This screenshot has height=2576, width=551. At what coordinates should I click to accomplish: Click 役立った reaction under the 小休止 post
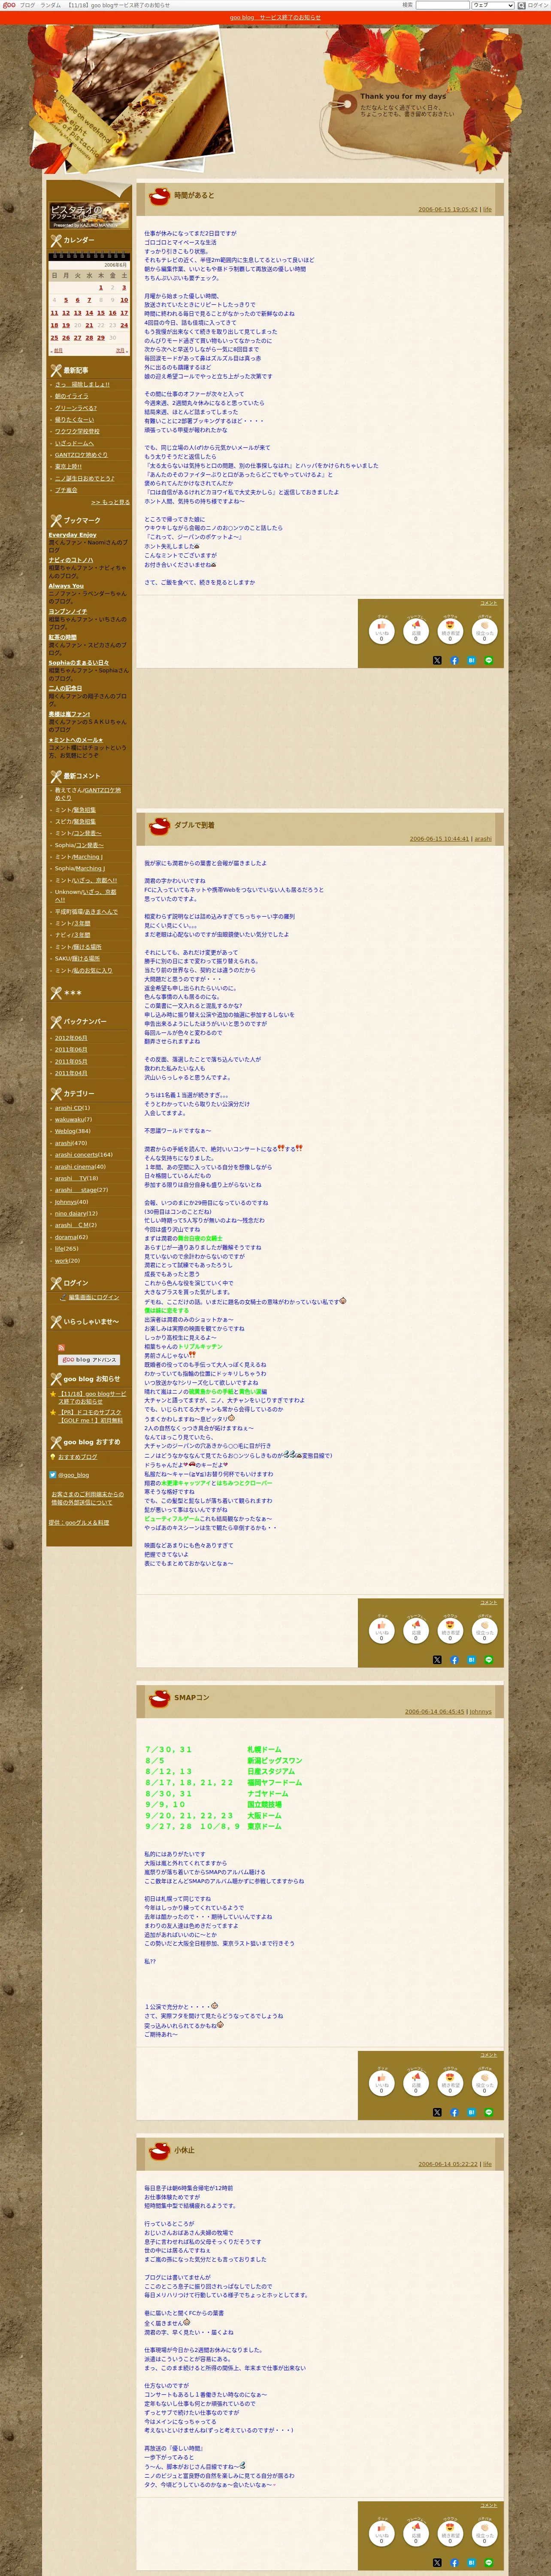click(485, 2533)
